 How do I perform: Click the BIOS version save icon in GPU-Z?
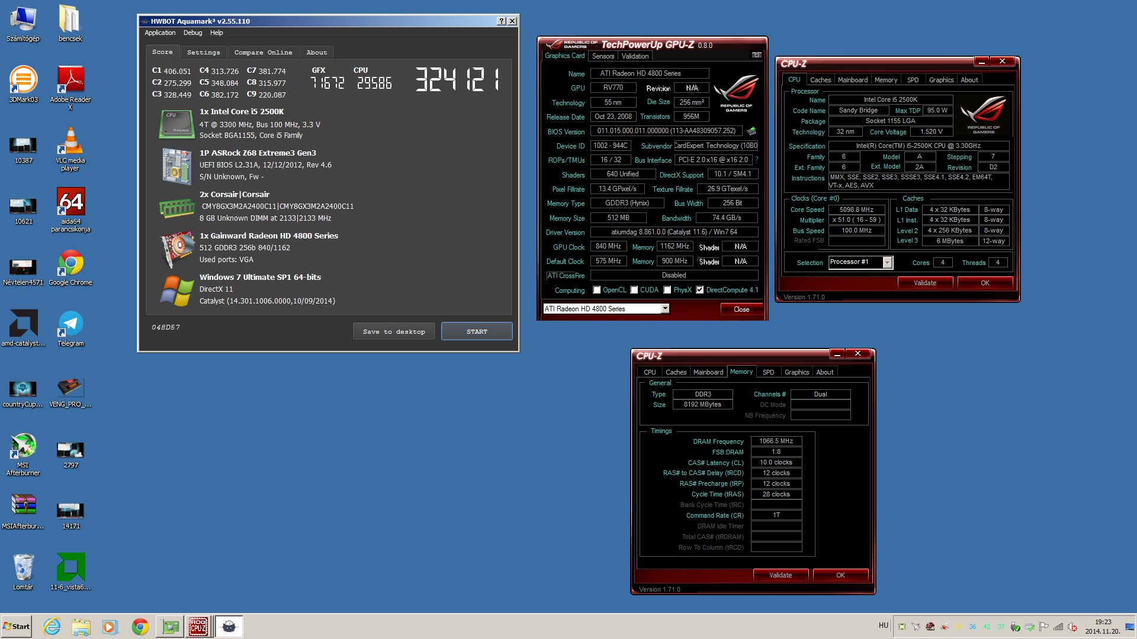point(751,131)
